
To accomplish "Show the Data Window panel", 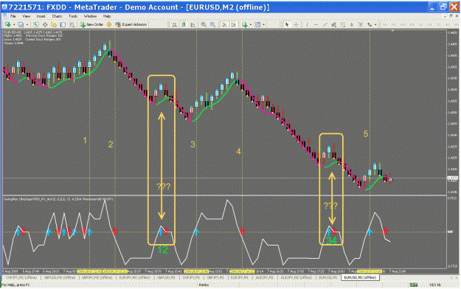I will click(x=45, y=24).
